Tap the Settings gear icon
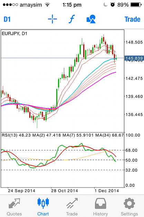 pos(129,203)
